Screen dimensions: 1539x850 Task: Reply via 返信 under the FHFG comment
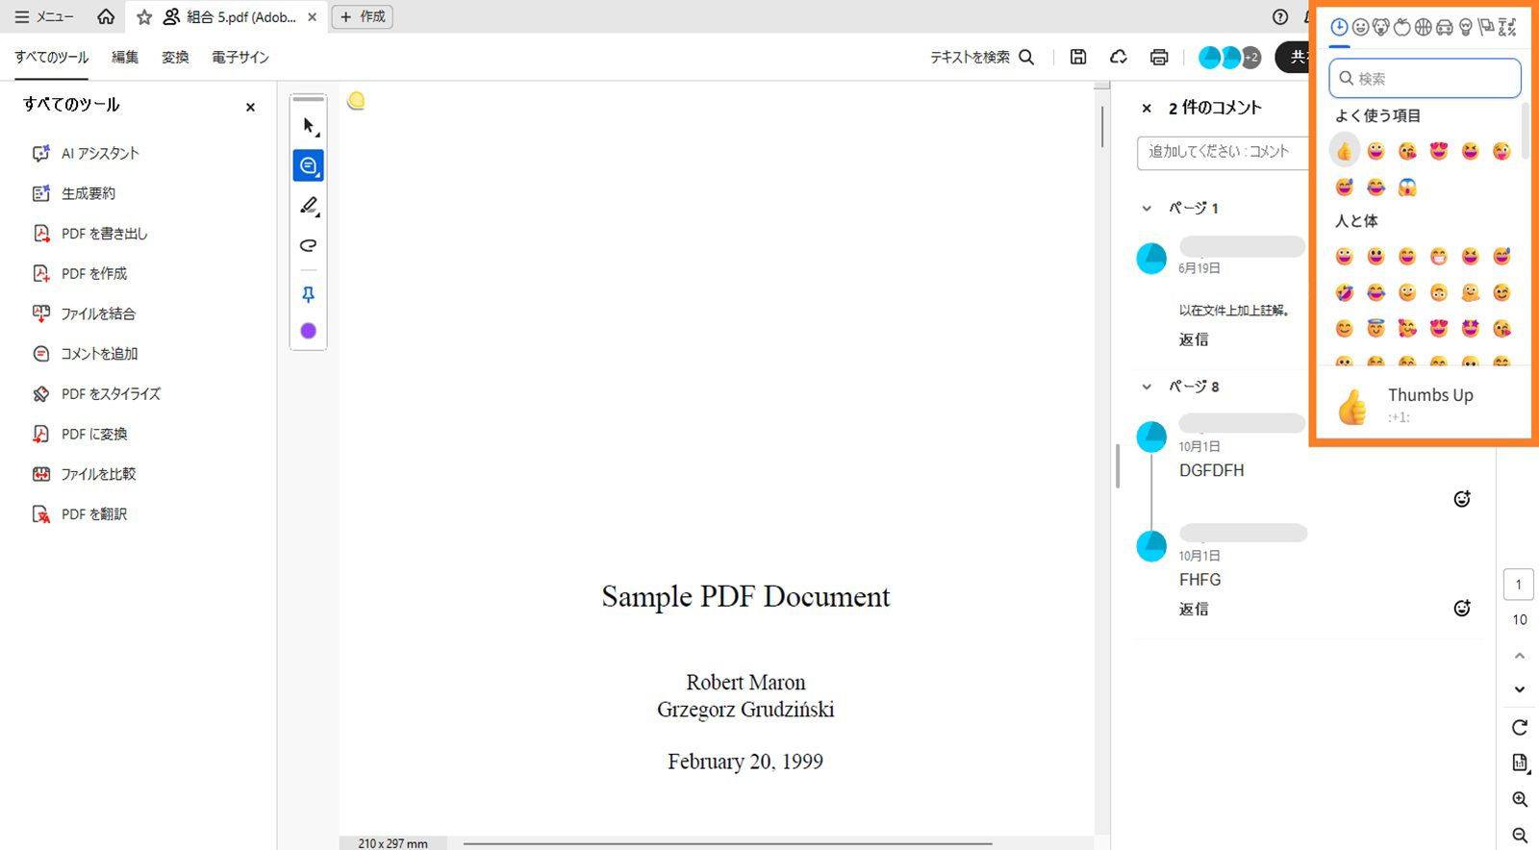click(1194, 609)
